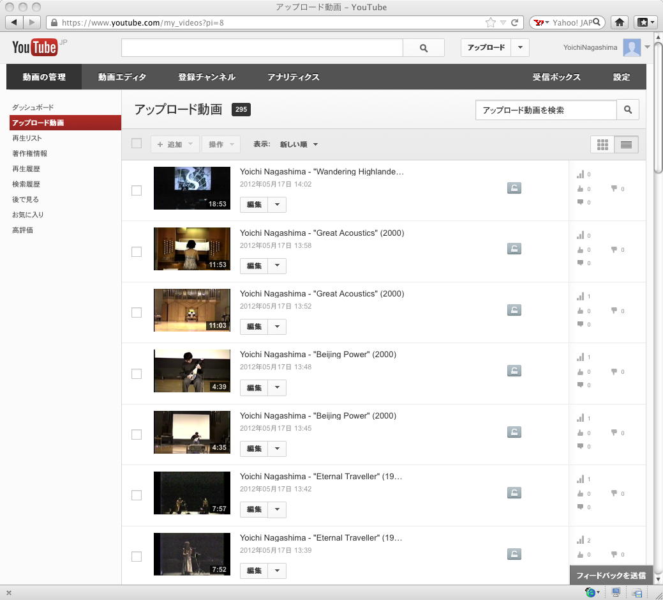The width and height of the screenshot is (663, 600).
Task: Open the upload button dropdown arrow
Action: 520,47
